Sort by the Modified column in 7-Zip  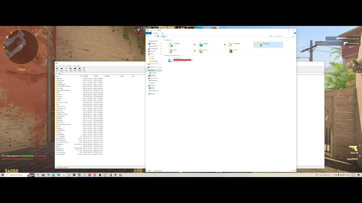[85, 76]
